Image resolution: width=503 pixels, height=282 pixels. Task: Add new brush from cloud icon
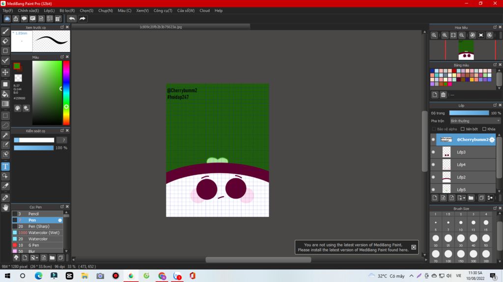tap(16, 258)
